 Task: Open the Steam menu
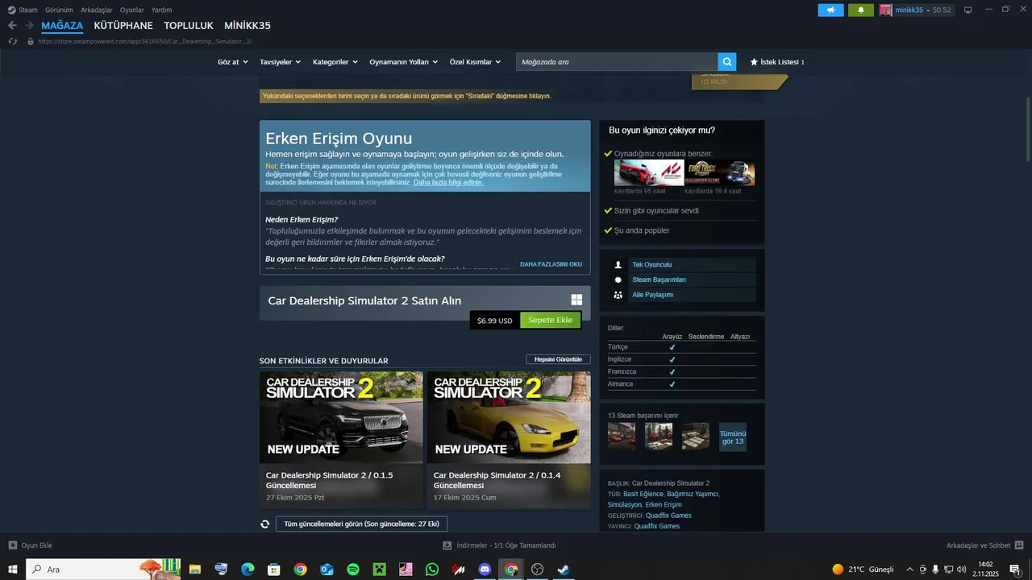(23, 10)
